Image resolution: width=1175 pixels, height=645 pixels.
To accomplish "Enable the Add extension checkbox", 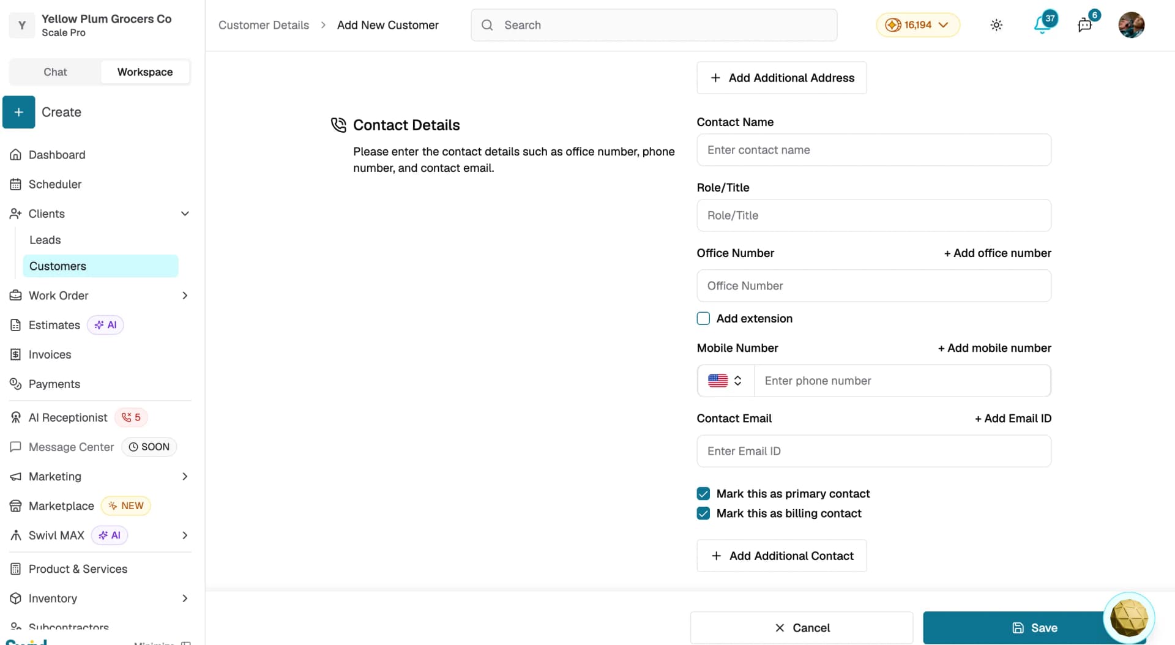I will (x=703, y=318).
